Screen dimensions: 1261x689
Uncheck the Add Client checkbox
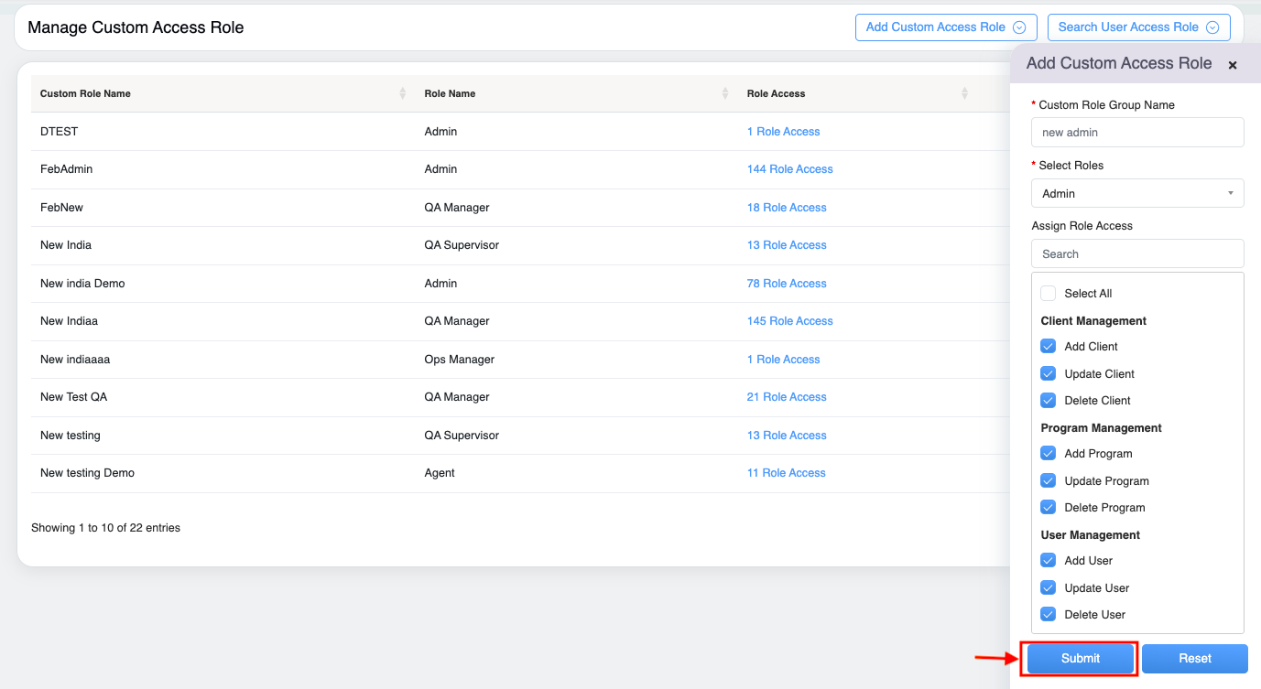coord(1049,347)
